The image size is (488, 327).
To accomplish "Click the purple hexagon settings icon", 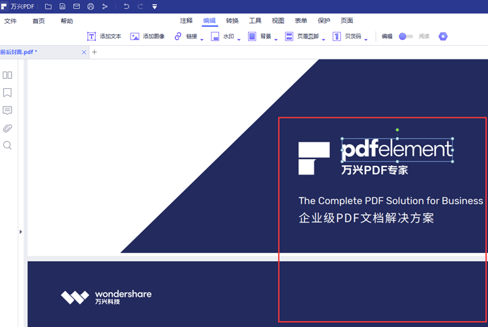I will 443,36.
